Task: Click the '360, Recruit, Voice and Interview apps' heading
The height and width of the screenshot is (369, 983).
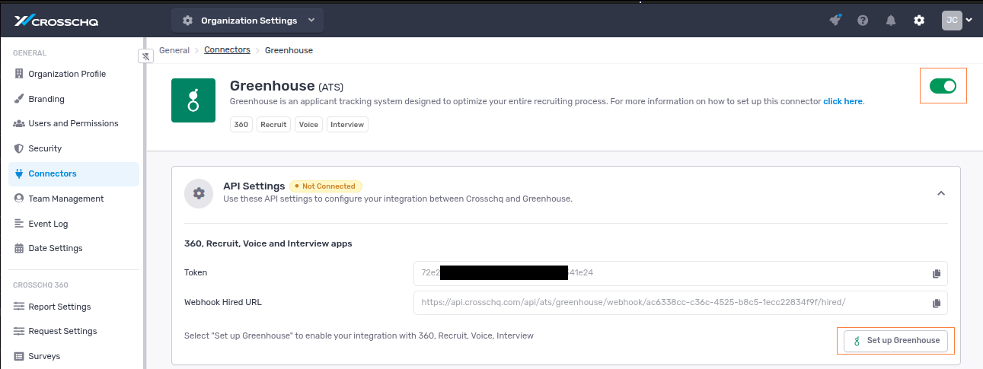Action: tap(268, 244)
